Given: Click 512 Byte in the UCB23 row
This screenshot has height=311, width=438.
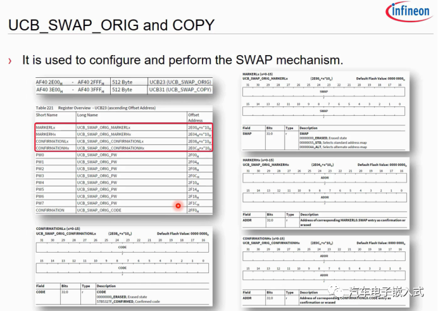Looking at the screenshot, I should pyautogui.click(x=122, y=82).
